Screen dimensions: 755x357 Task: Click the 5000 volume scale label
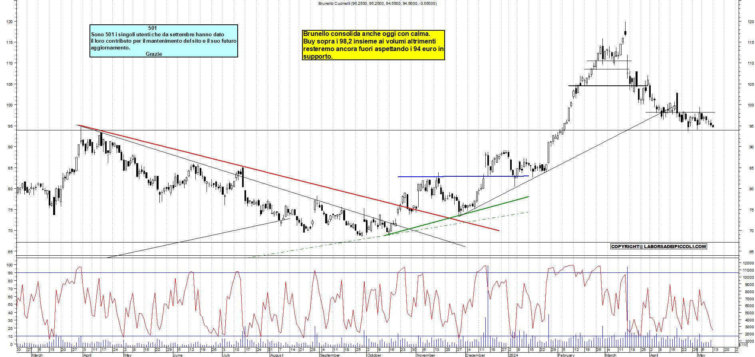749,313
